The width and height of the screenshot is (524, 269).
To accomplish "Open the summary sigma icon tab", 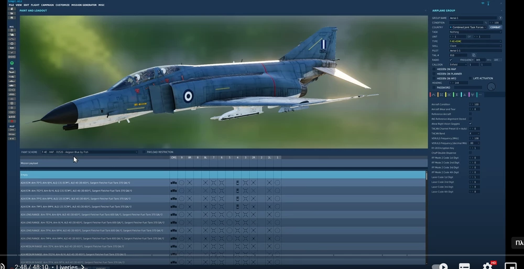I will (456, 95).
